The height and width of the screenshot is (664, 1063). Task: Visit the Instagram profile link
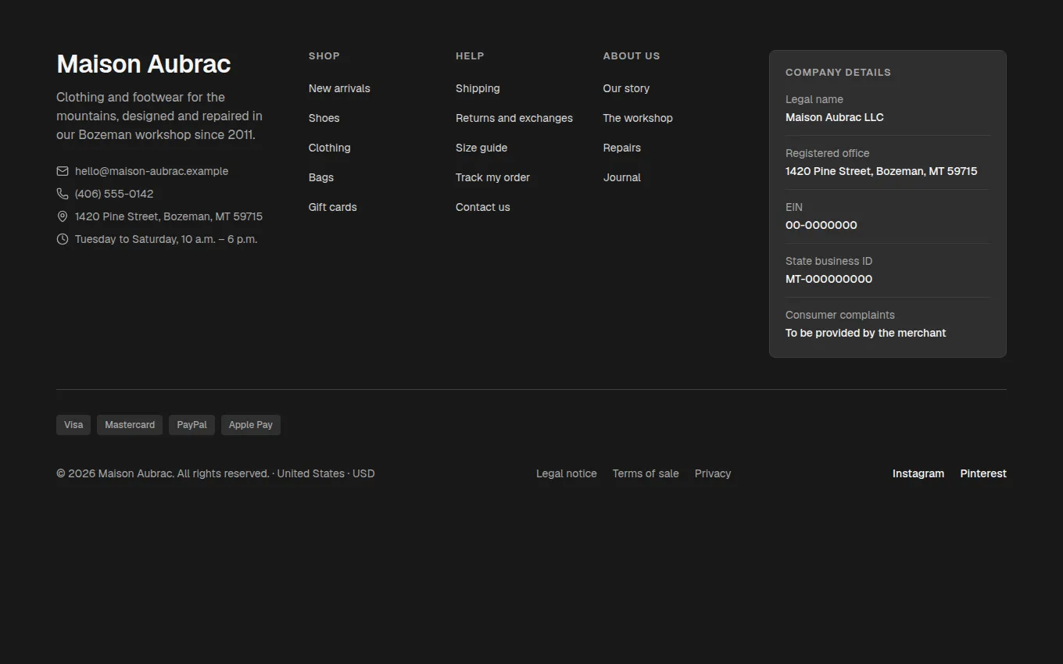[918, 473]
